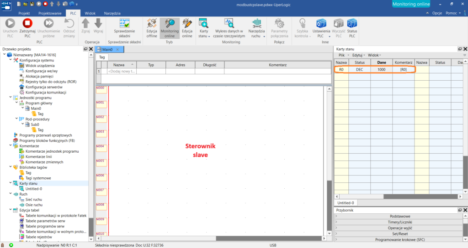This screenshot has width=468, height=248.
Task: Select Sub0 under Pod-procedury
Action: (x=35, y=124)
